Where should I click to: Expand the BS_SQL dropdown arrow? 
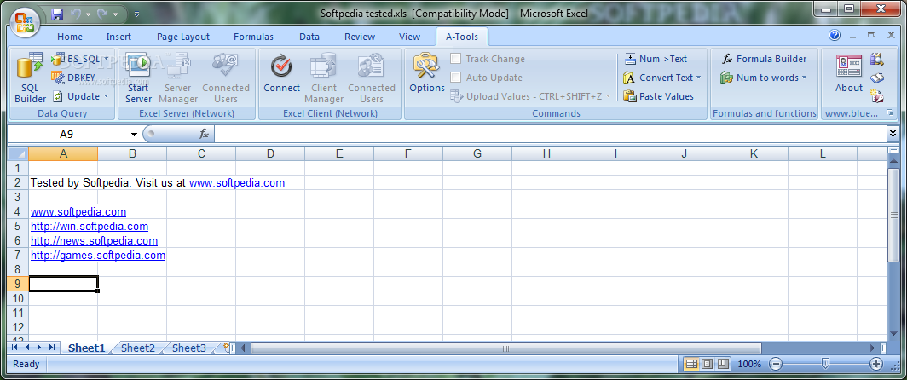click(x=107, y=59)
